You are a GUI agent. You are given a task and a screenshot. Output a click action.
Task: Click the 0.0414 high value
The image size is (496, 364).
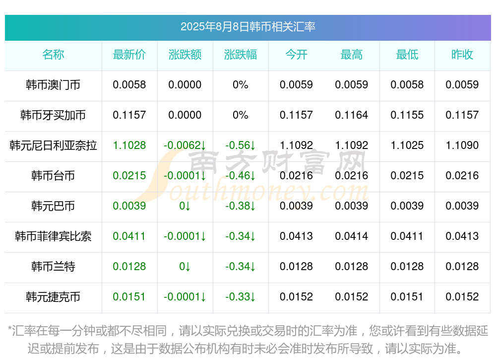352,236
